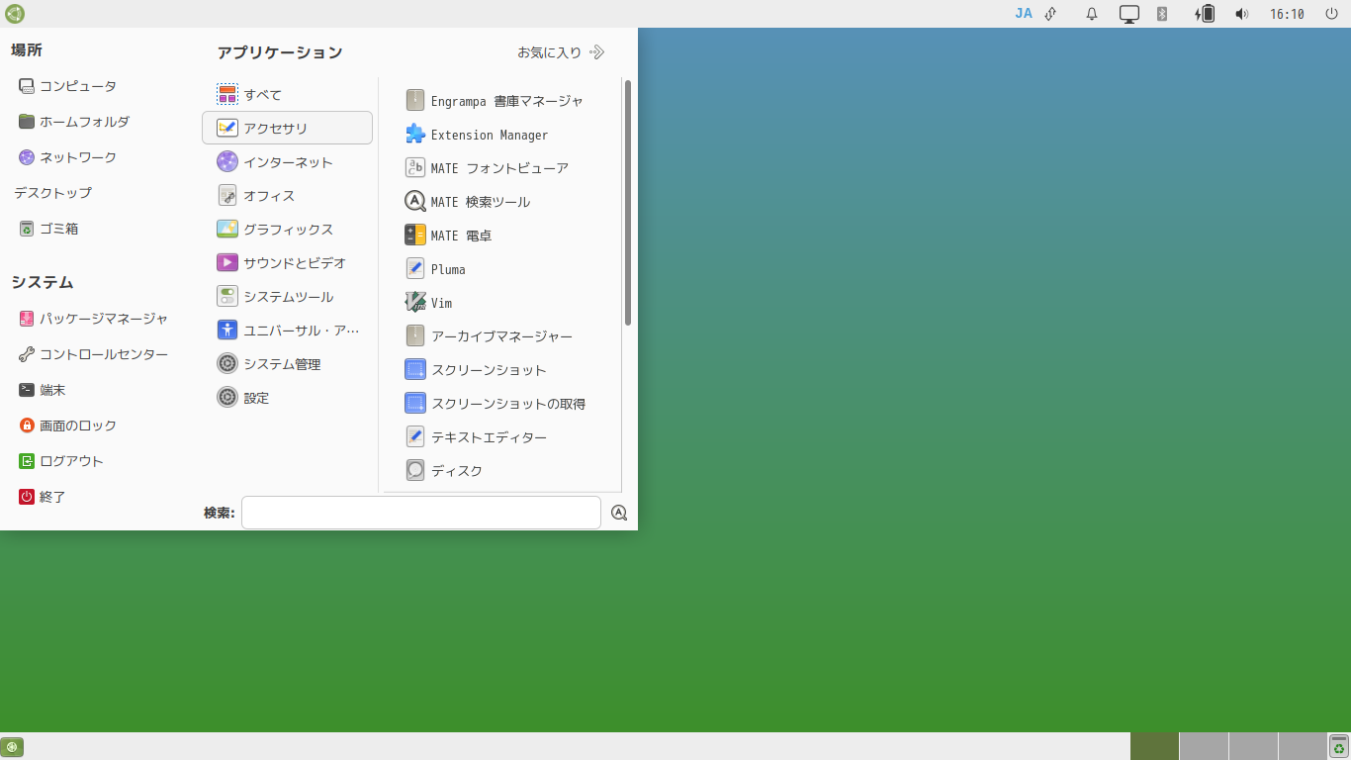Select the インターネット category
This screenshot has width=1351, height=760.
pyautogui.click(x=287, y=162)
